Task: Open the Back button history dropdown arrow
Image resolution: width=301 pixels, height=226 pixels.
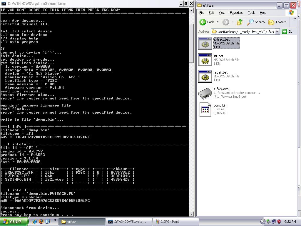Action: pyautogui.click(x=218, y=22)
